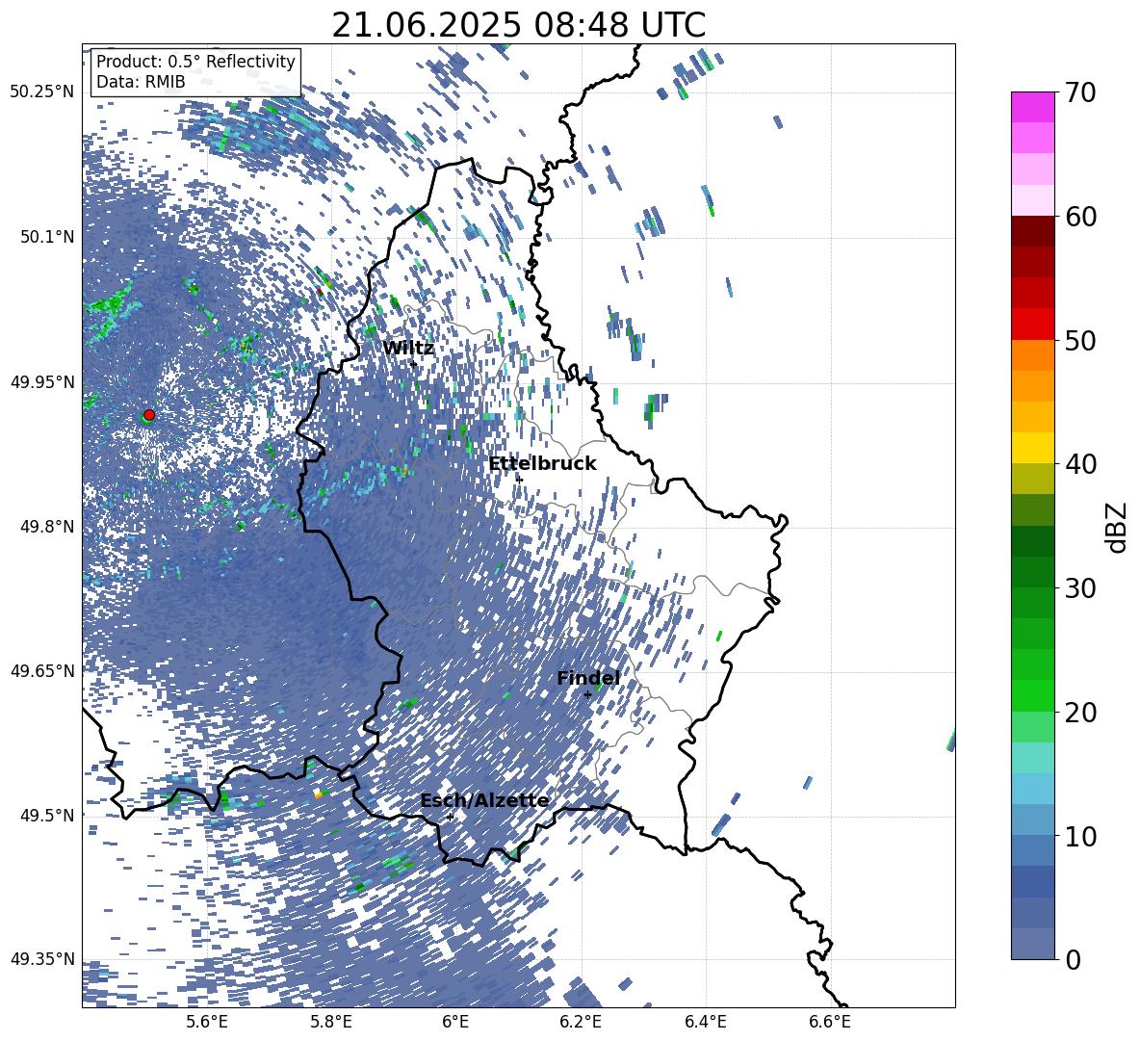1140x1041 pixels.
Task: Click the Wiltz location cross marker
Action: pyautogui.click(x=414, y=364)
